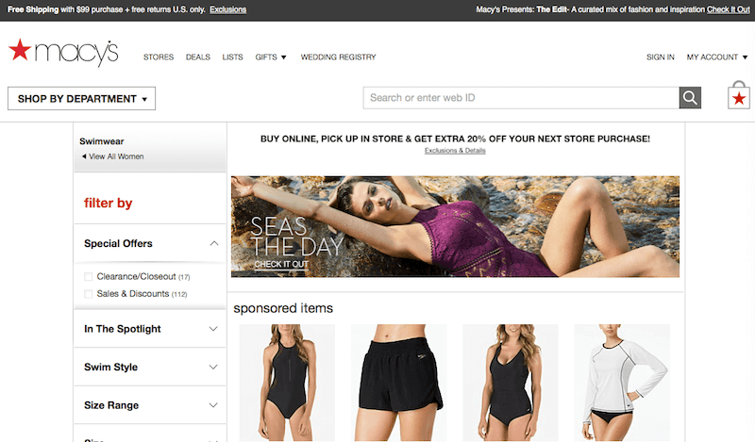The height and width of the screenshot is (442, 755).
Task: Expand the In The Spotlight filter
Action: tap(213, 329)
